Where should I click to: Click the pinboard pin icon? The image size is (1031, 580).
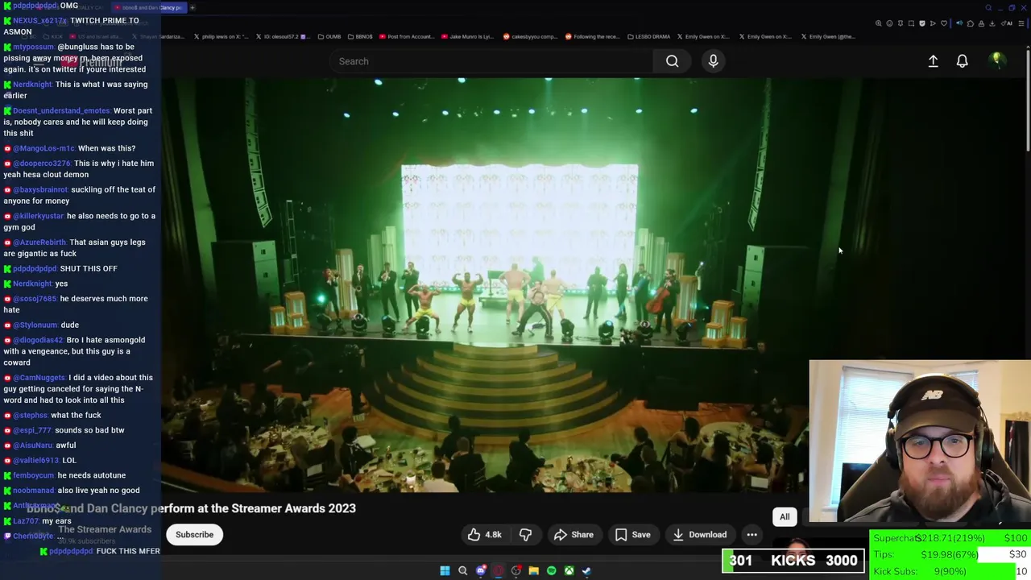click(x=901, y=23)
